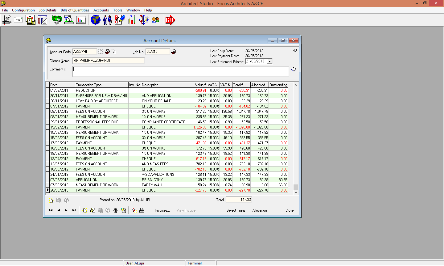444x266 pixels.
Task: Click the Outstanding column header
Action: click(278, 85)
